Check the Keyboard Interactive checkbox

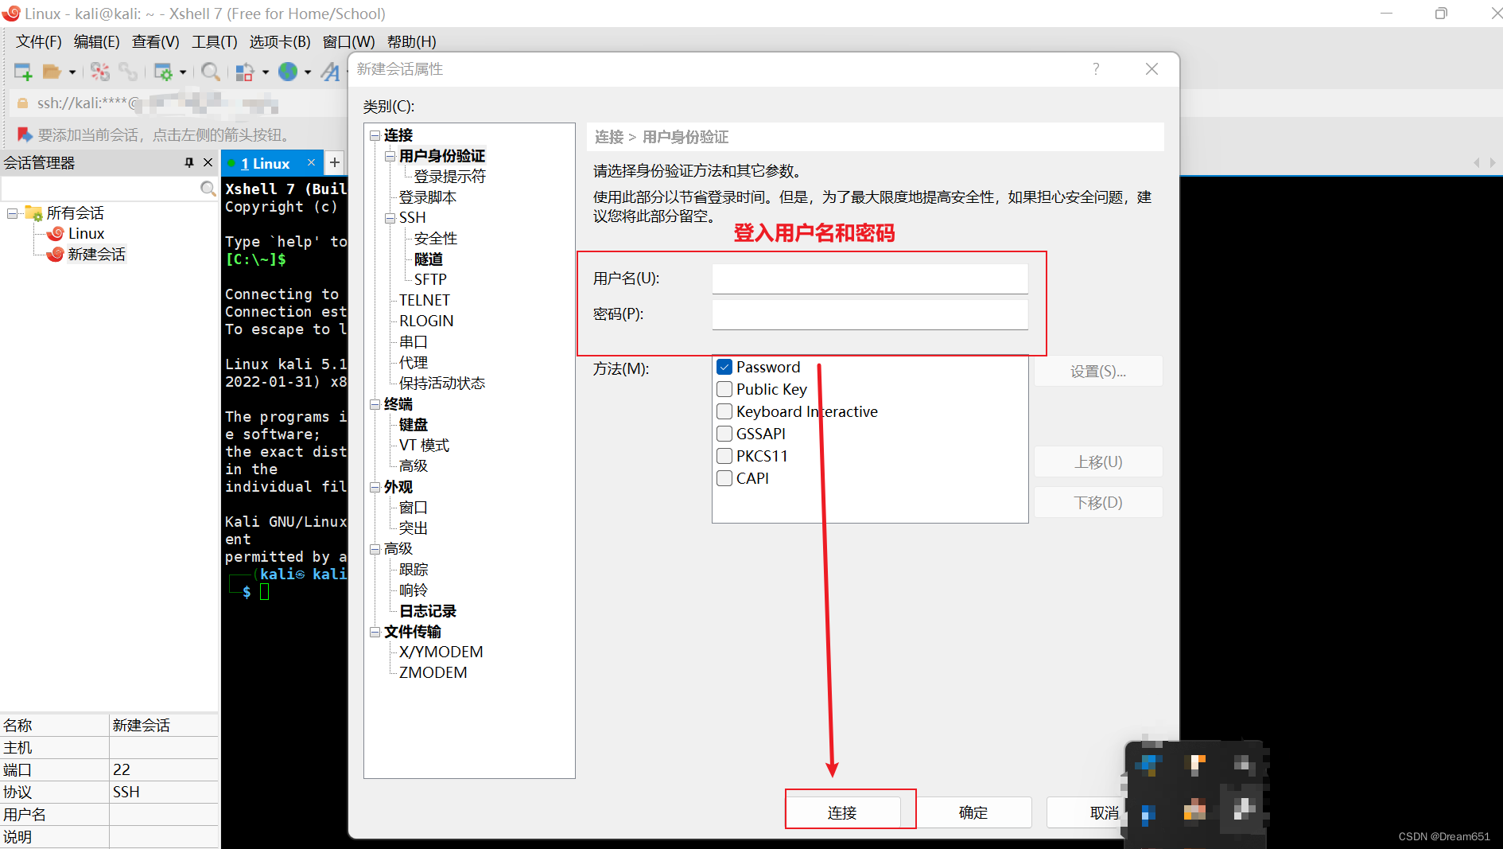[x=724, y=411]
